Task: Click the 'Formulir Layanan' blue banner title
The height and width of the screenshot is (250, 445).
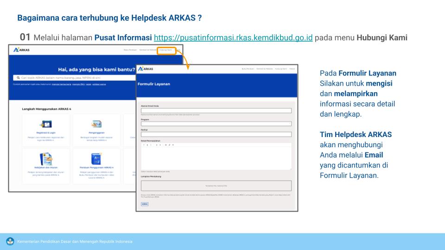Action: click(x=154, y=84)
